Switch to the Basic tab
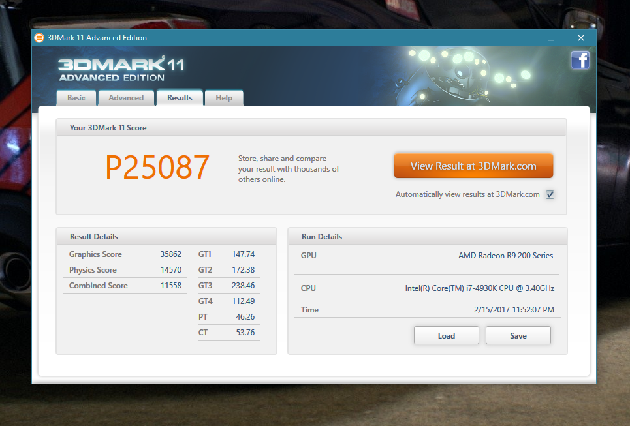 pos(76,98)
